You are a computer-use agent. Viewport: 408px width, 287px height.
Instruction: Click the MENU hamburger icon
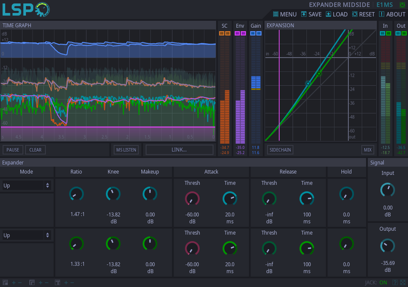(276, 14)
